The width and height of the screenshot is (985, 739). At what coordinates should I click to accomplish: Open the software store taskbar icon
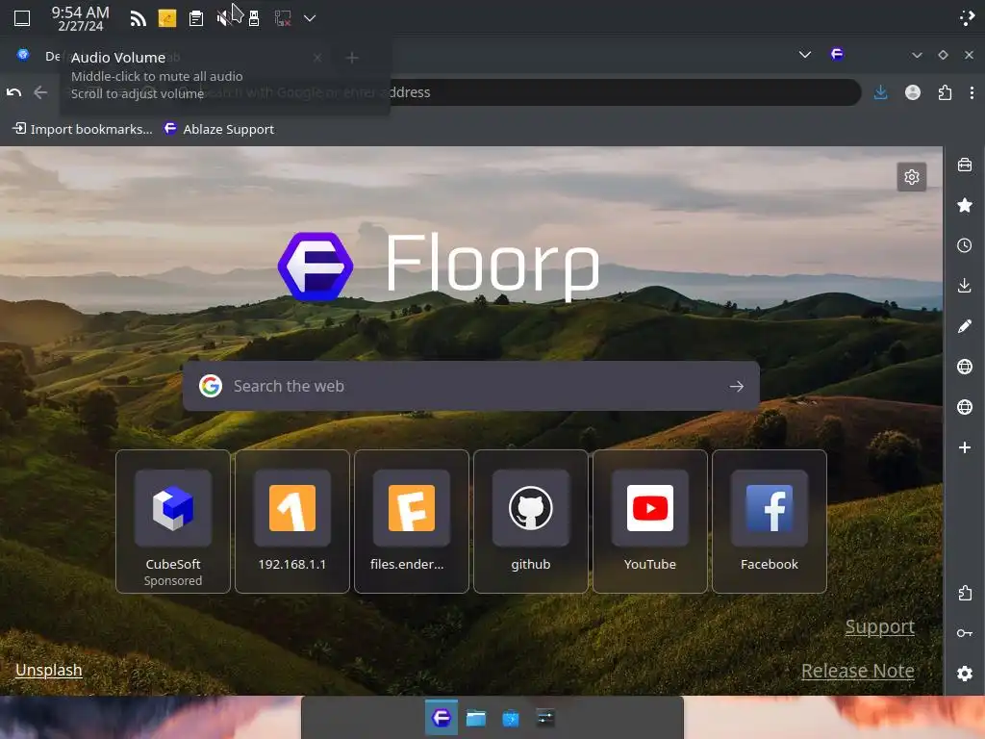[x=510, y=718]
